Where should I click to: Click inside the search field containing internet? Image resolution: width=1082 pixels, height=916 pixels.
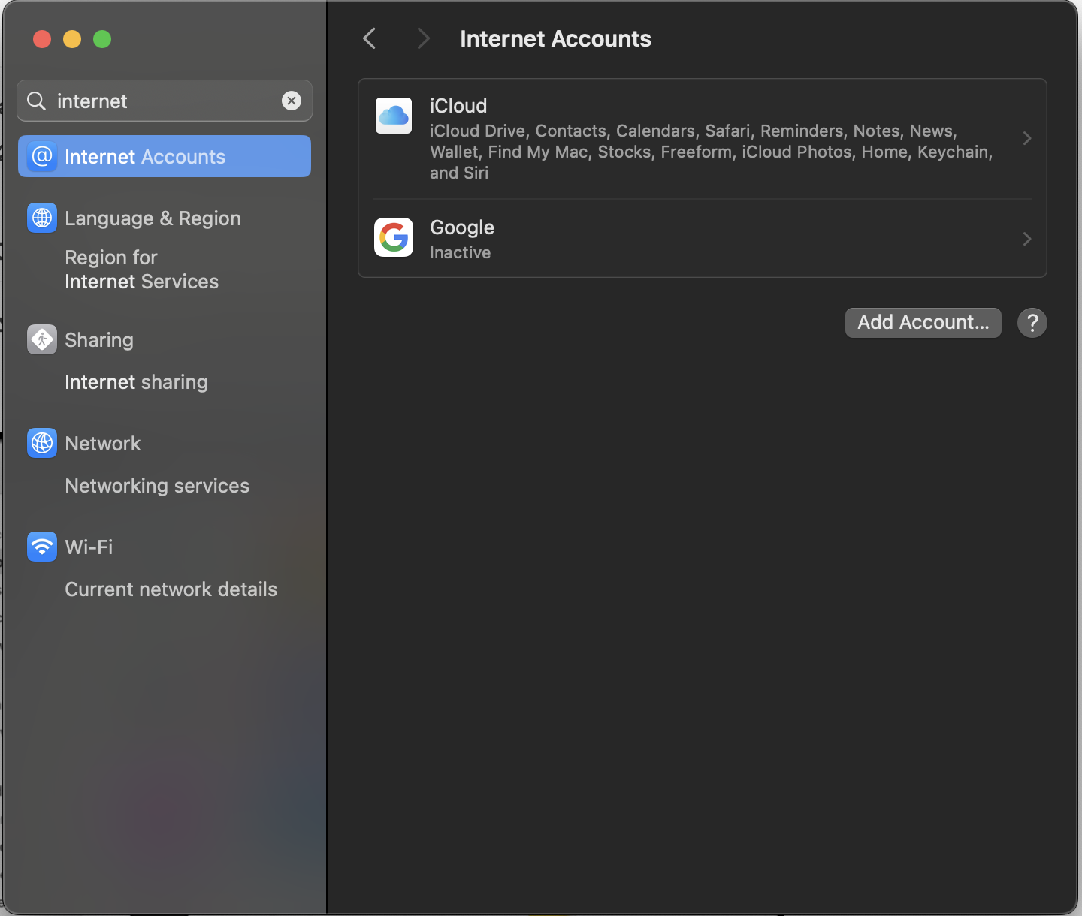point(165,101)
